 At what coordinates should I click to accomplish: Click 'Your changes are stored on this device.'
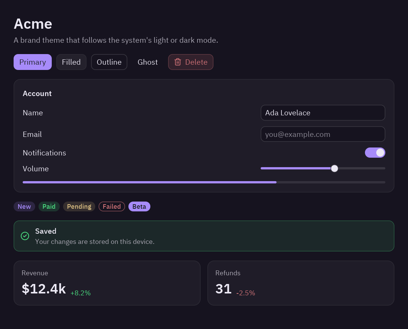[x=95, y=242]
